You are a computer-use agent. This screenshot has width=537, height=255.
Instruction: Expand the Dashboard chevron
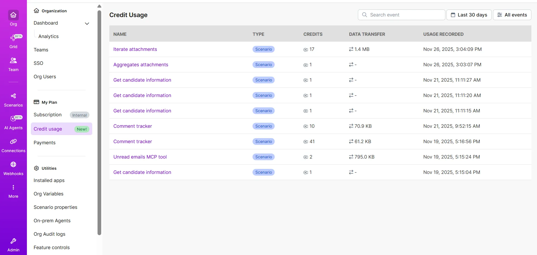[87, 23]
